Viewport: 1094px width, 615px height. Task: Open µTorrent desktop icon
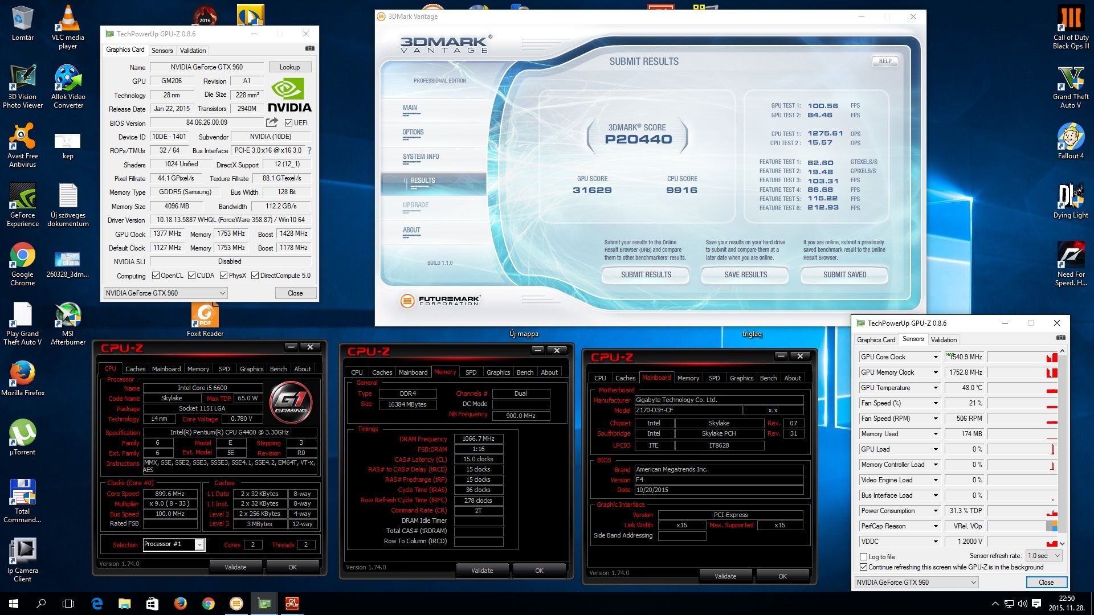[23, 437]
